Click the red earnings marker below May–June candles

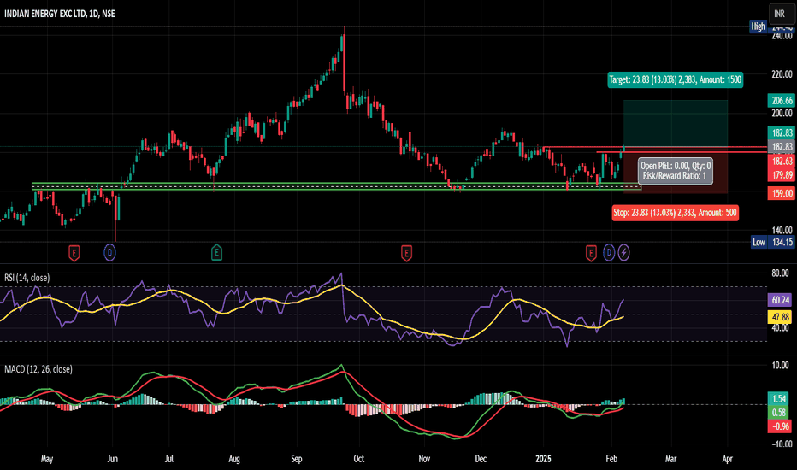pyautogui.click(x=74, y=253)
